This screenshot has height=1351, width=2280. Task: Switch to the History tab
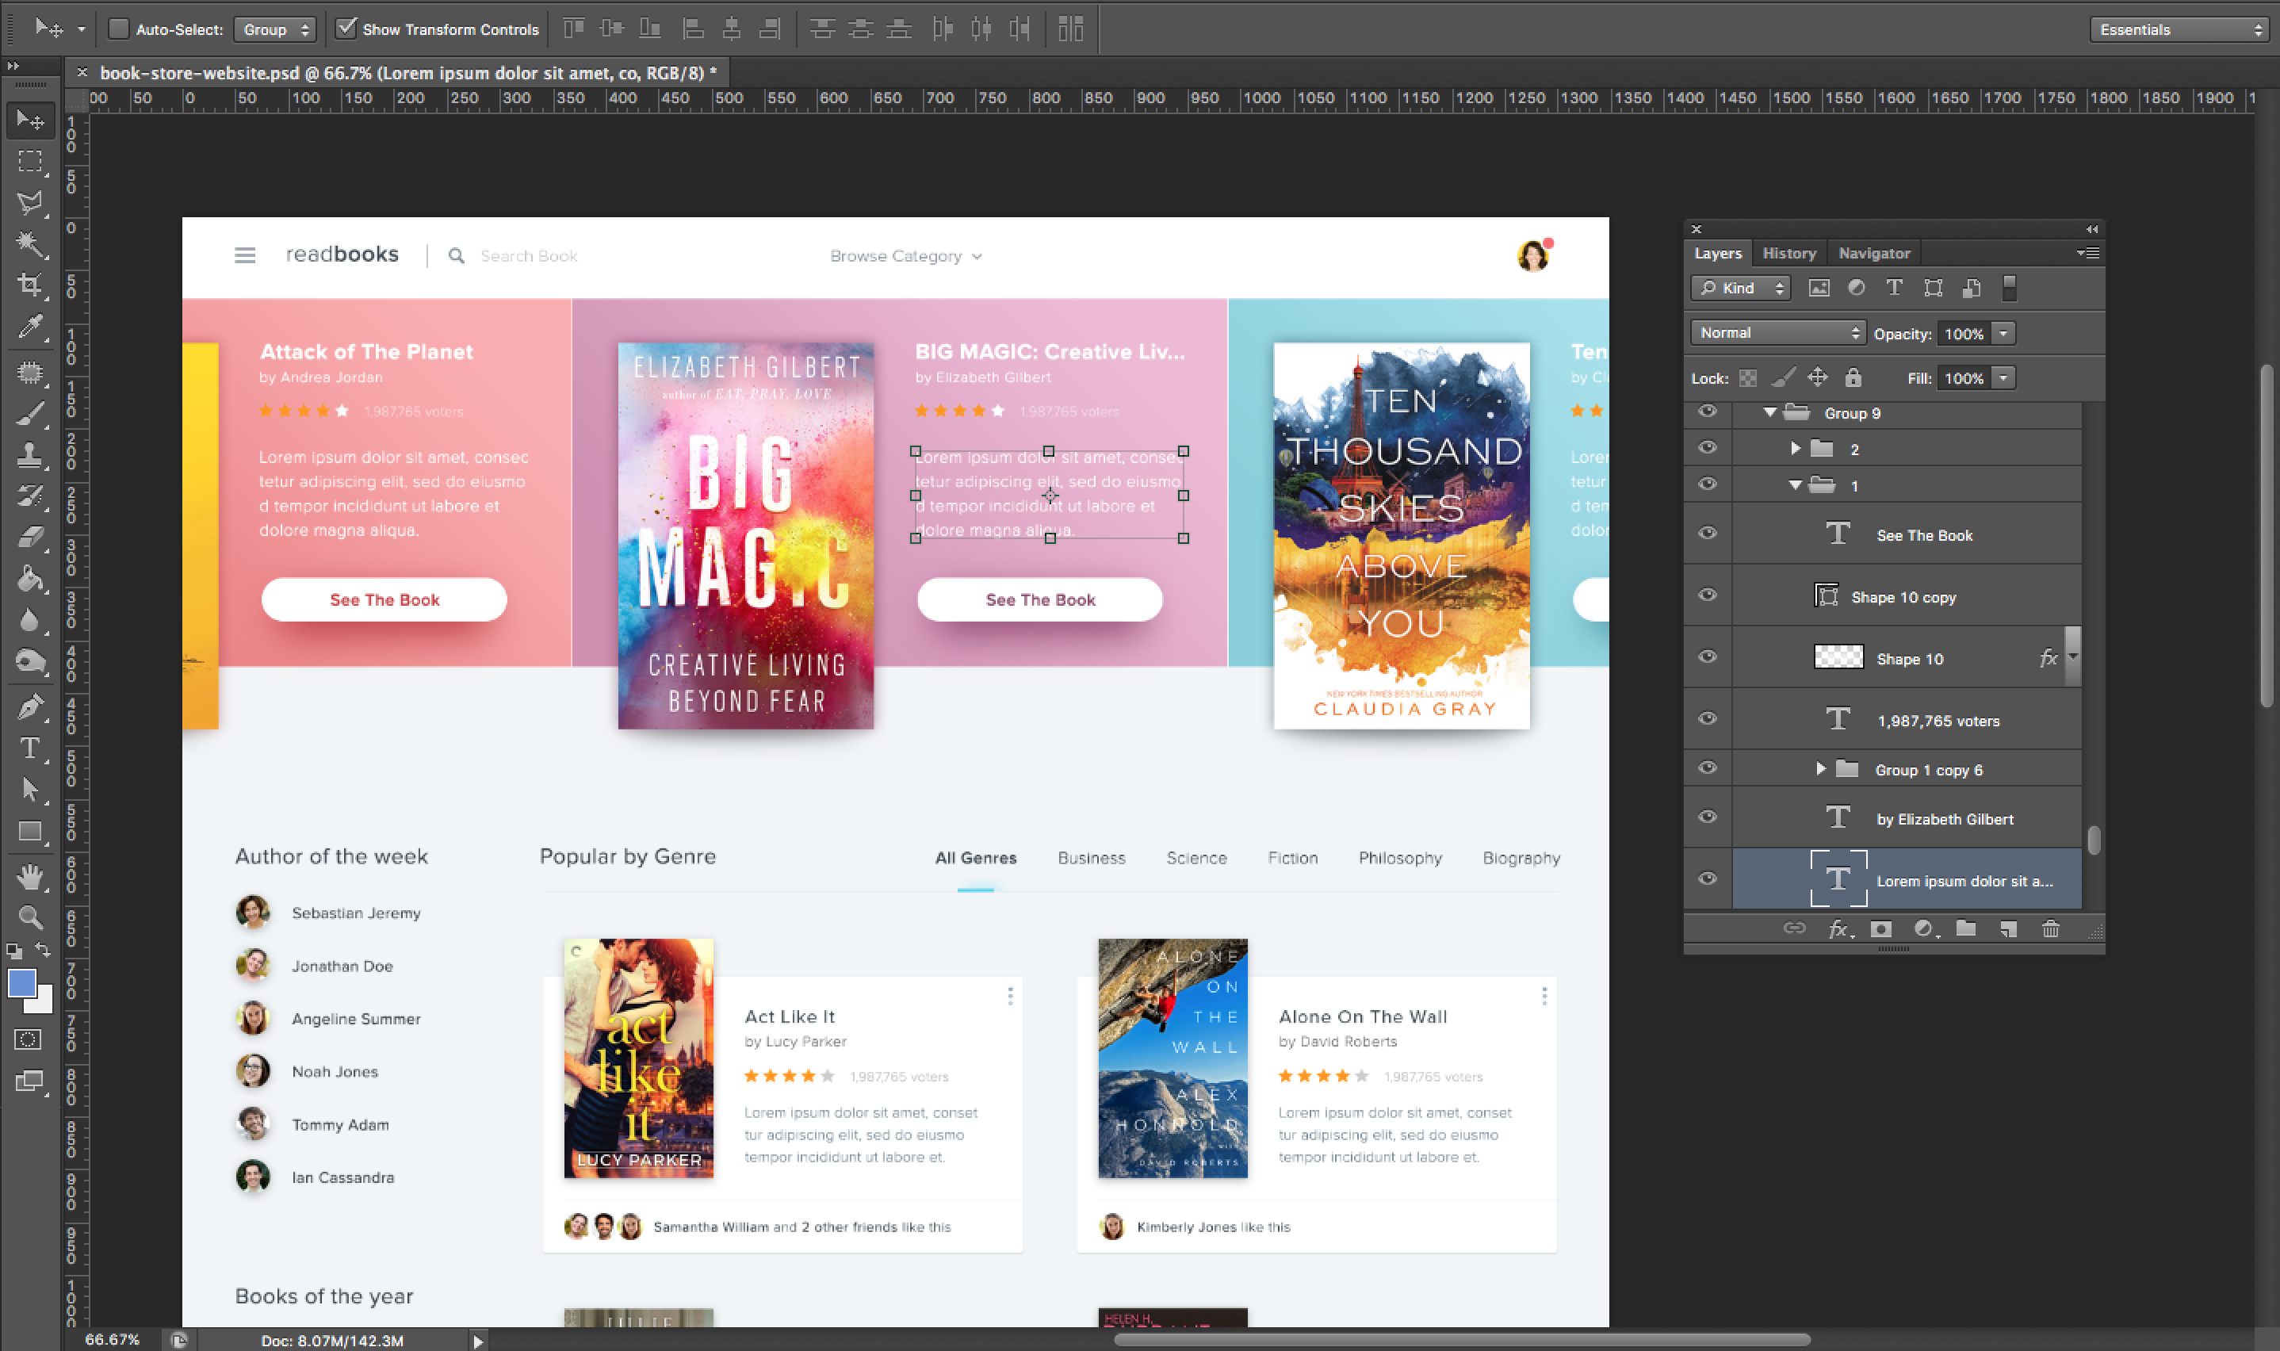1788,253
